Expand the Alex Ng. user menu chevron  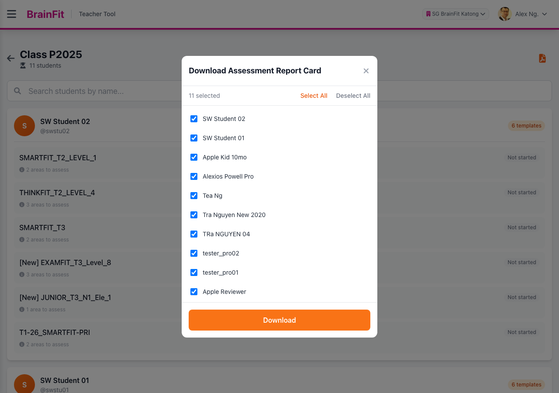pyautogui.click(x=544, y=14)
